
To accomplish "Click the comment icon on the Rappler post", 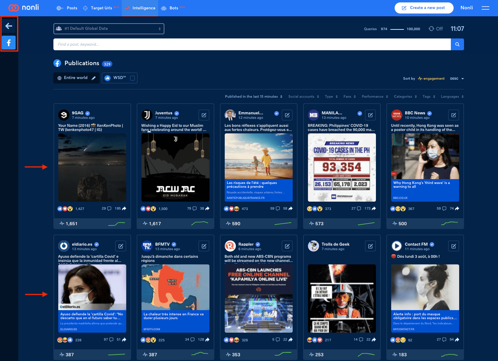I will 278,340.
